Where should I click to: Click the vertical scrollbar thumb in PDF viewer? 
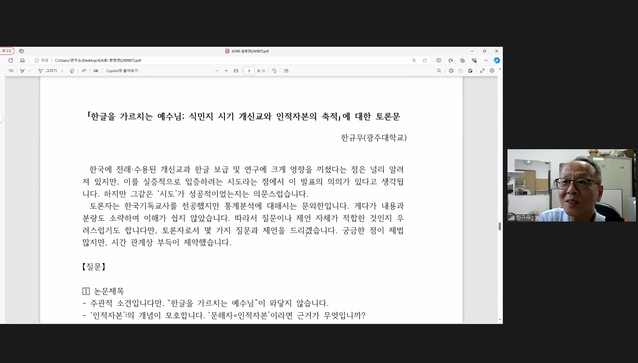coord(500,227)
